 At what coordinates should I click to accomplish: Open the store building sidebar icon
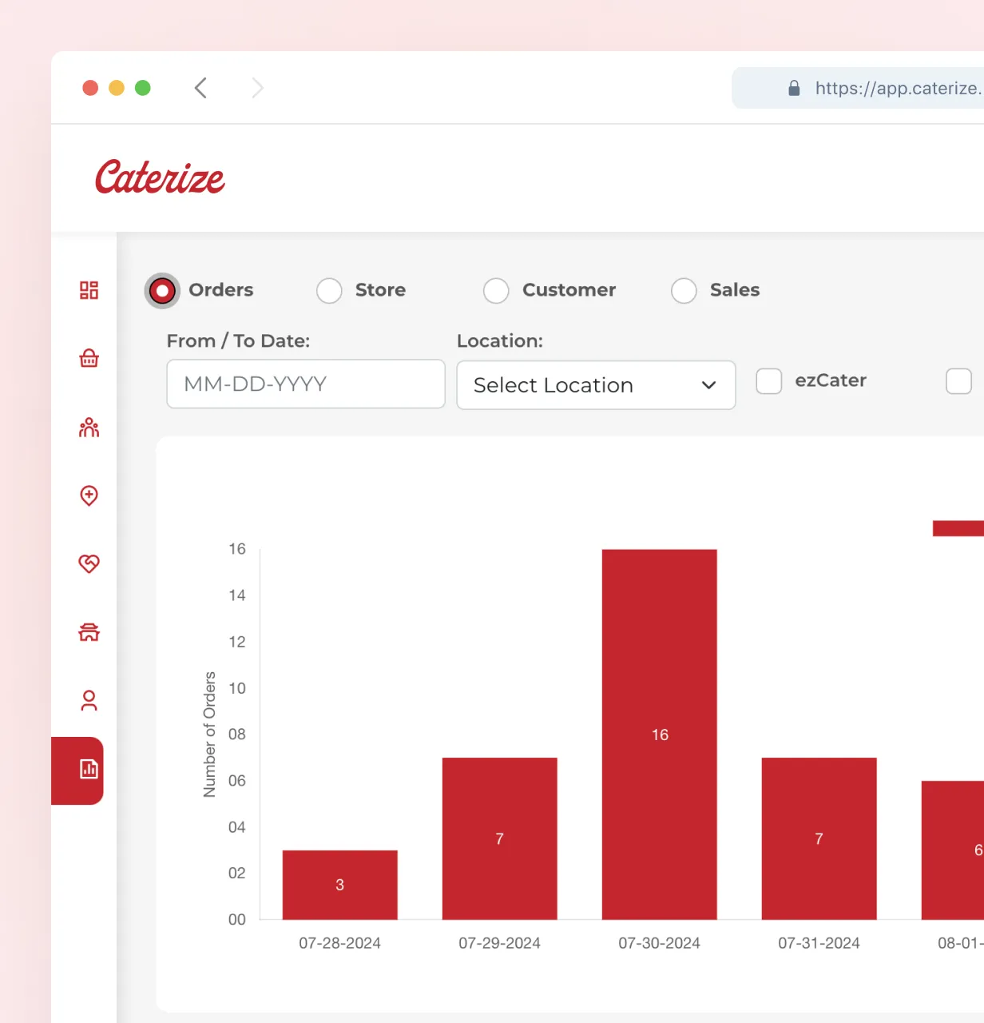89,632
